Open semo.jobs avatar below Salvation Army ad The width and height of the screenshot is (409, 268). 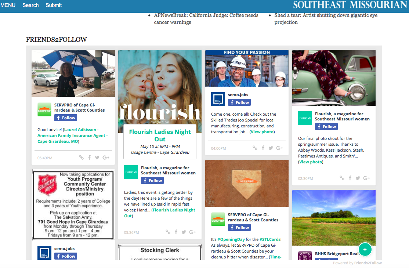pyautogui.click(x=44, y=253)
